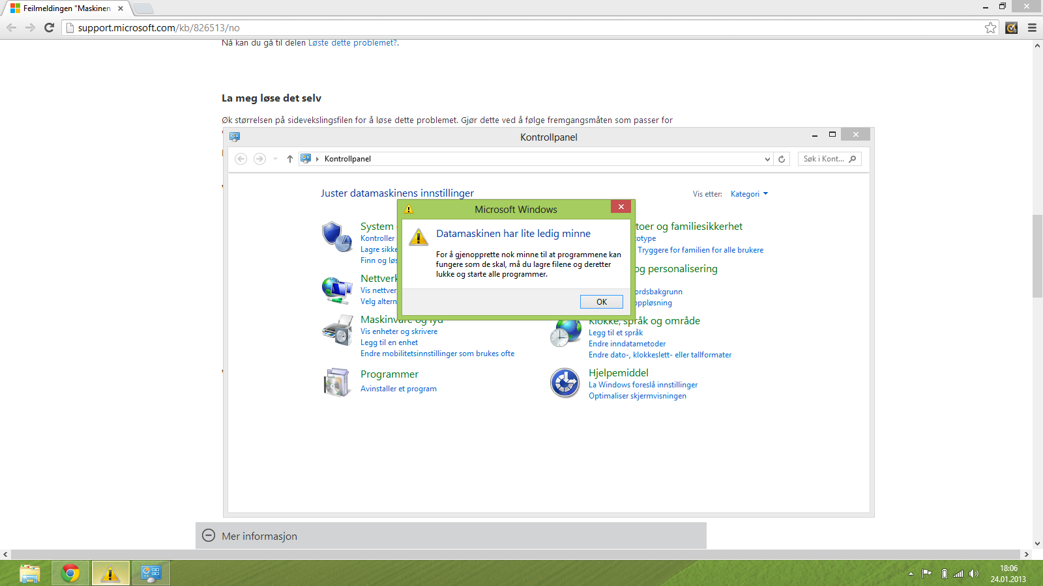This screenshot has height=586, width=1043.
Task: Click the Maskinvare og lyd printer icon
Action: coord(337,330)
